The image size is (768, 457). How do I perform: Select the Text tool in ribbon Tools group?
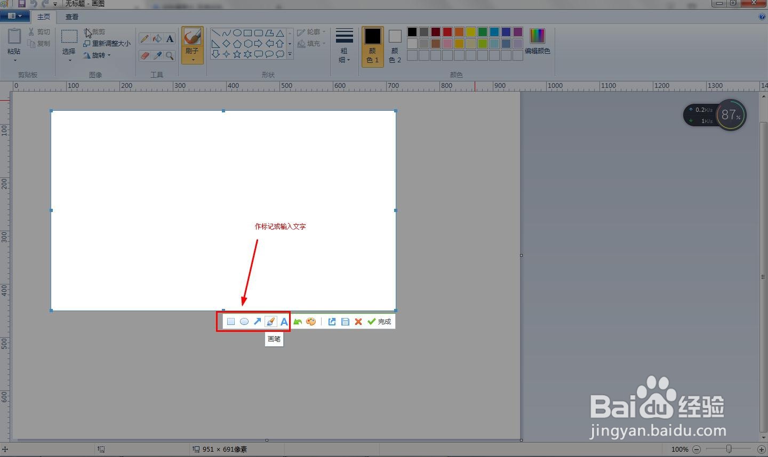170,38
